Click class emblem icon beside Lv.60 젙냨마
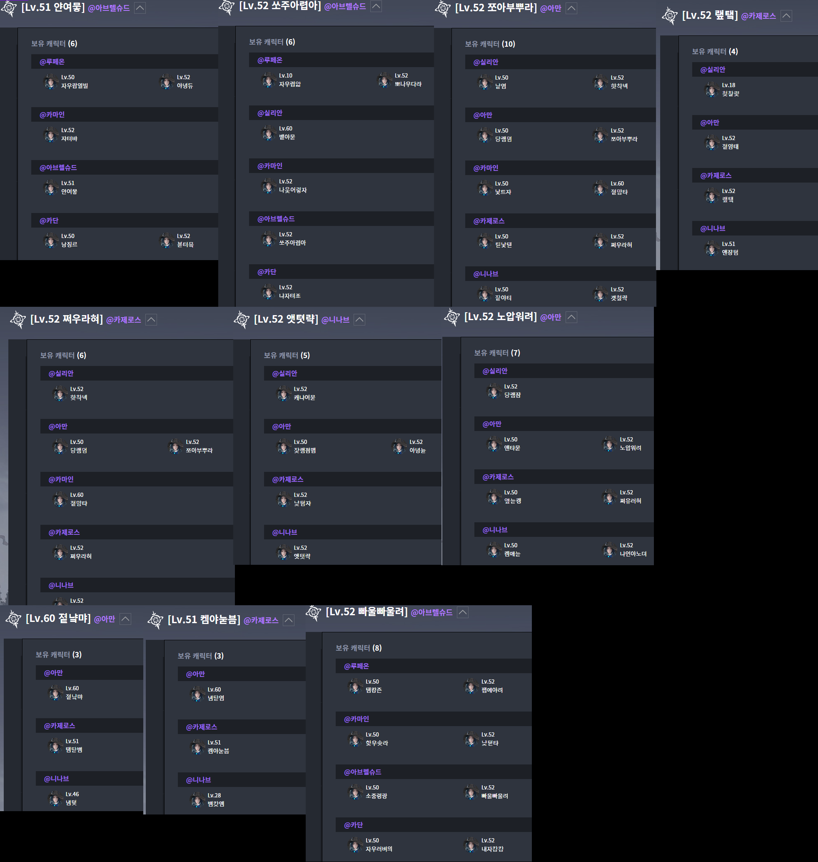 [x=13, y=619]
